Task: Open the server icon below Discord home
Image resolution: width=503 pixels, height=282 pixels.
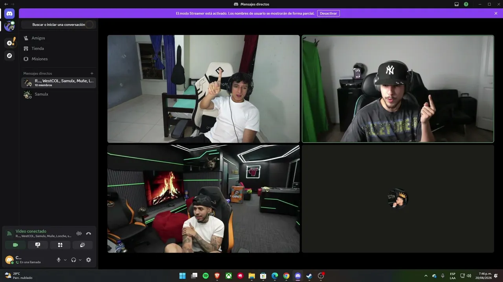Action: 9,26
